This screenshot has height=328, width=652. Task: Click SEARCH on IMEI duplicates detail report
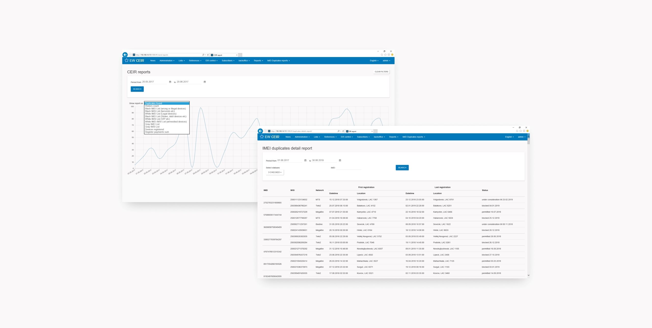(402, 168)
